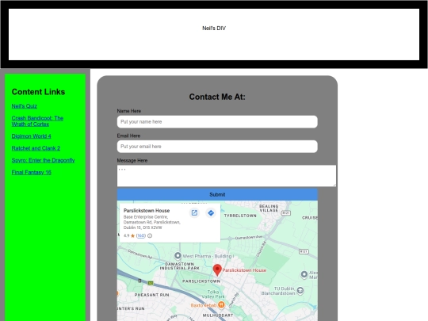428x321 pixels.
Task: Open Spyro: Enter the Dragonfly link
Action: pos(43,160)
